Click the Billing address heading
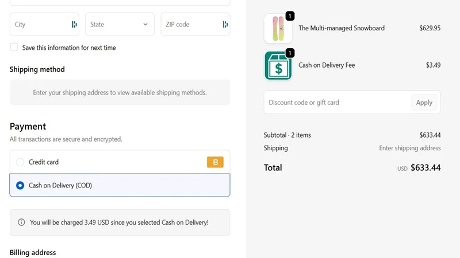 33,252
